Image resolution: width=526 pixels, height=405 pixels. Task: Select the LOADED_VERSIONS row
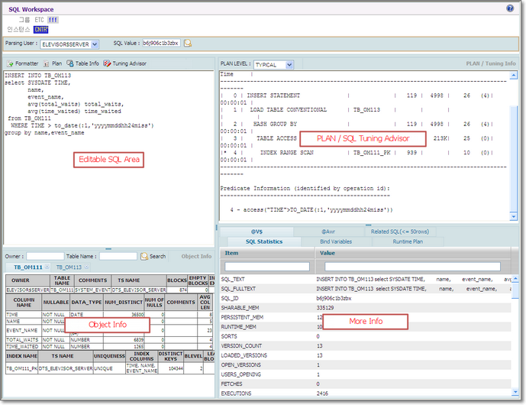[x=366, y=355]
